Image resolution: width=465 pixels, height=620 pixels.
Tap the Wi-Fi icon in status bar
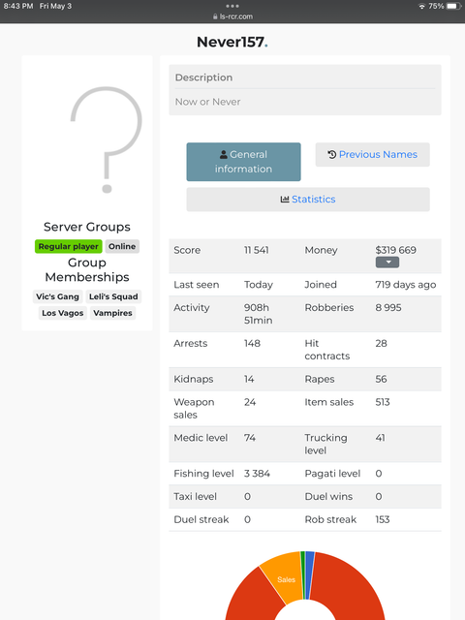click(422, 7)
